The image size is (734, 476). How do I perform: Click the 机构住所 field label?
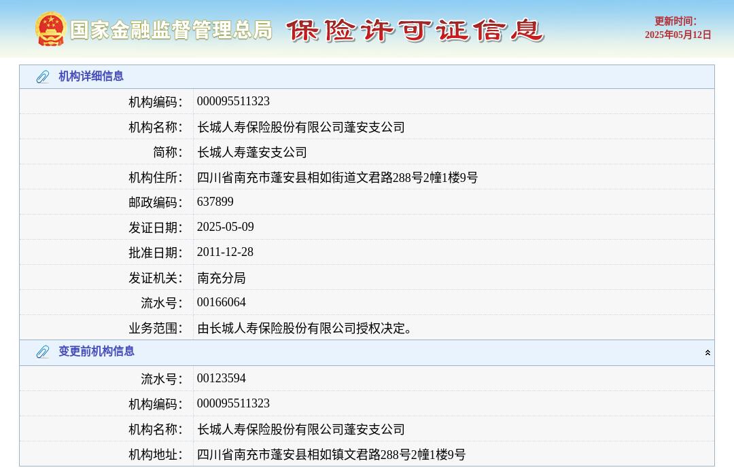(156, 177)
